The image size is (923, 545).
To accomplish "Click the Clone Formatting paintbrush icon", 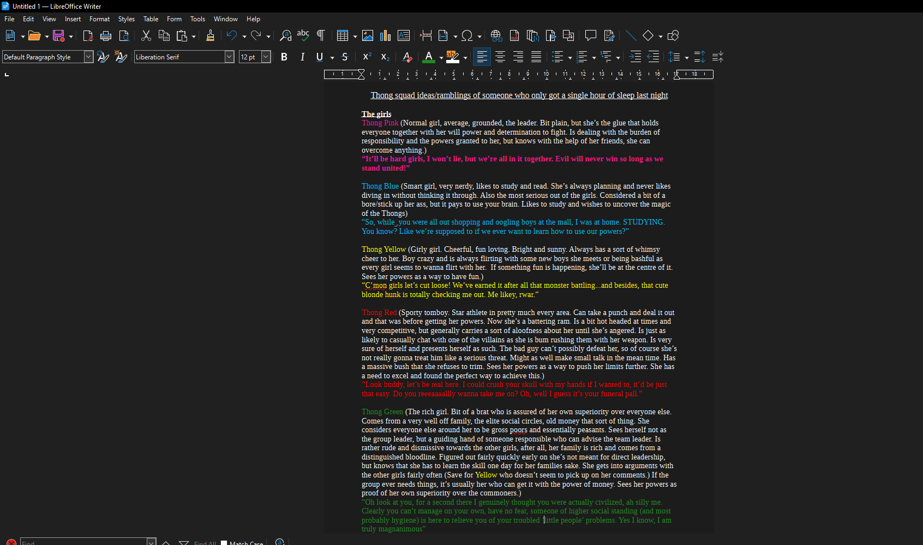I will 210,36.
